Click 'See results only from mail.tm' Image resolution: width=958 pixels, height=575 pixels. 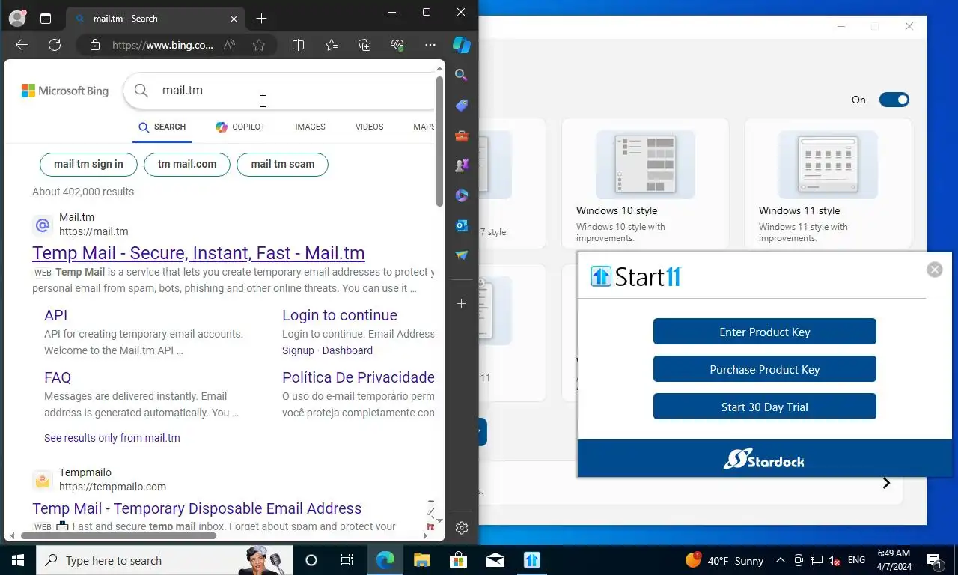112,438
